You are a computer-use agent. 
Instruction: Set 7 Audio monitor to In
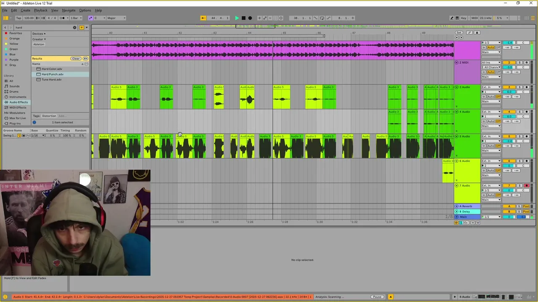[484, 195]
